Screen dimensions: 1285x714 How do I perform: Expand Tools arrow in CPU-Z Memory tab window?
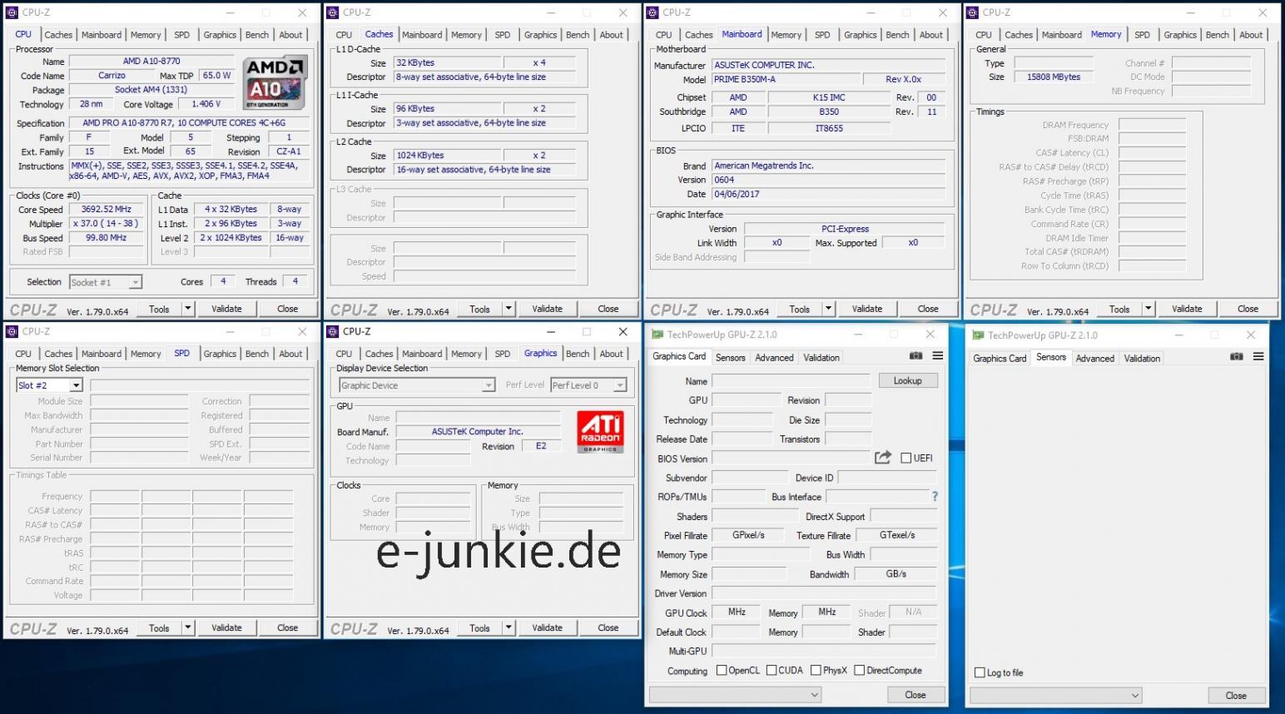tap(1149, 309)
